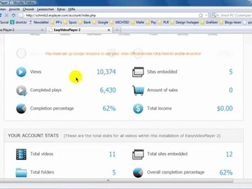The image size is (252, 189).
Task: Click the Amount of sales value 0
Action: point(231,90)
